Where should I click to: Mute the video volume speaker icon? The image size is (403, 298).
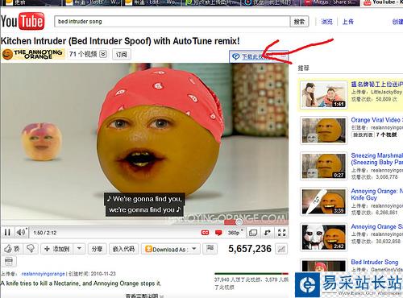click(22, 232)
